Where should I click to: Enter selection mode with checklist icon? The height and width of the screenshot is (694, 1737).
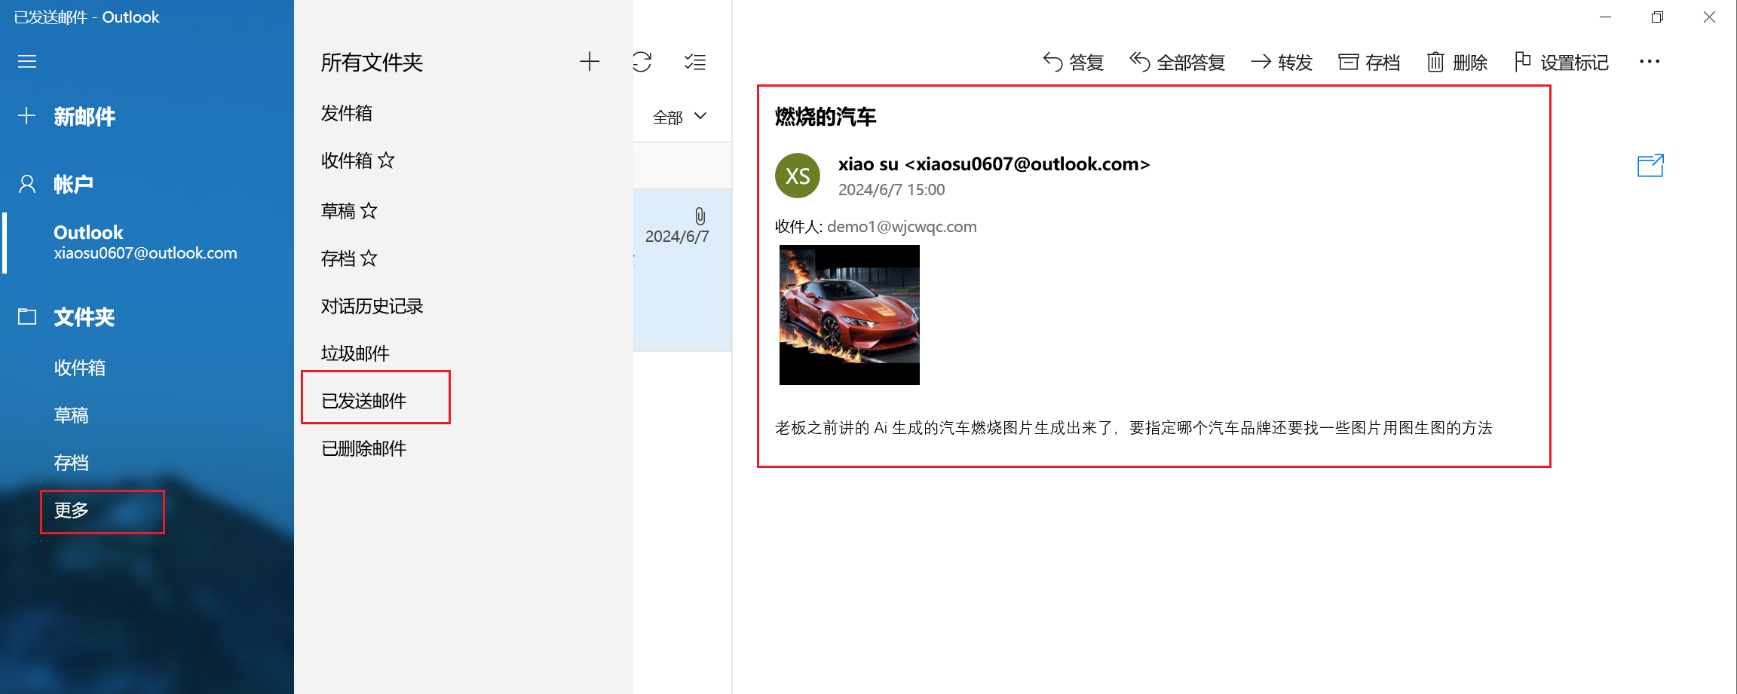[x=695, y=62]
